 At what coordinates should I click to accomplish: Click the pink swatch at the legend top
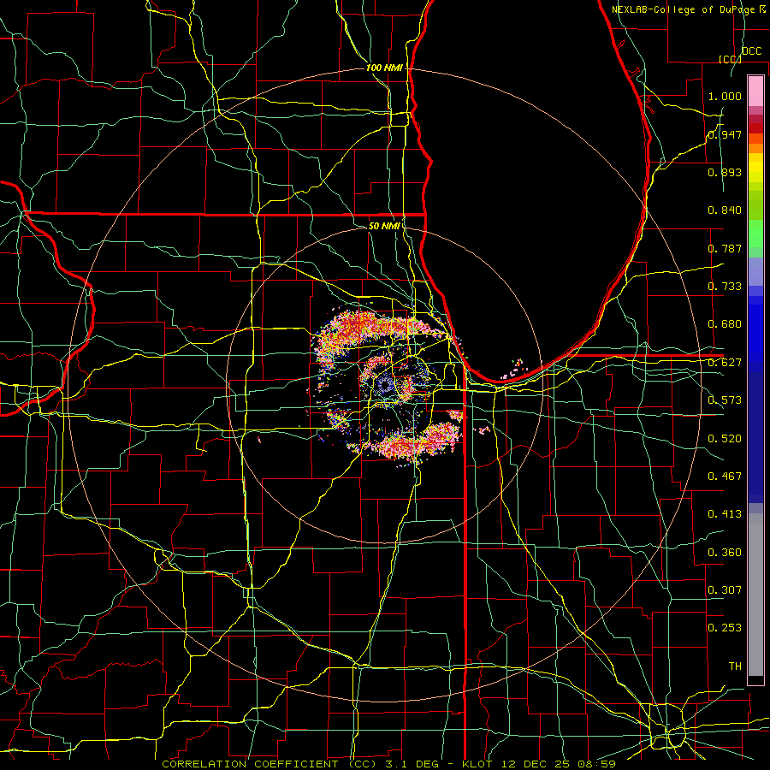(755, 91)
